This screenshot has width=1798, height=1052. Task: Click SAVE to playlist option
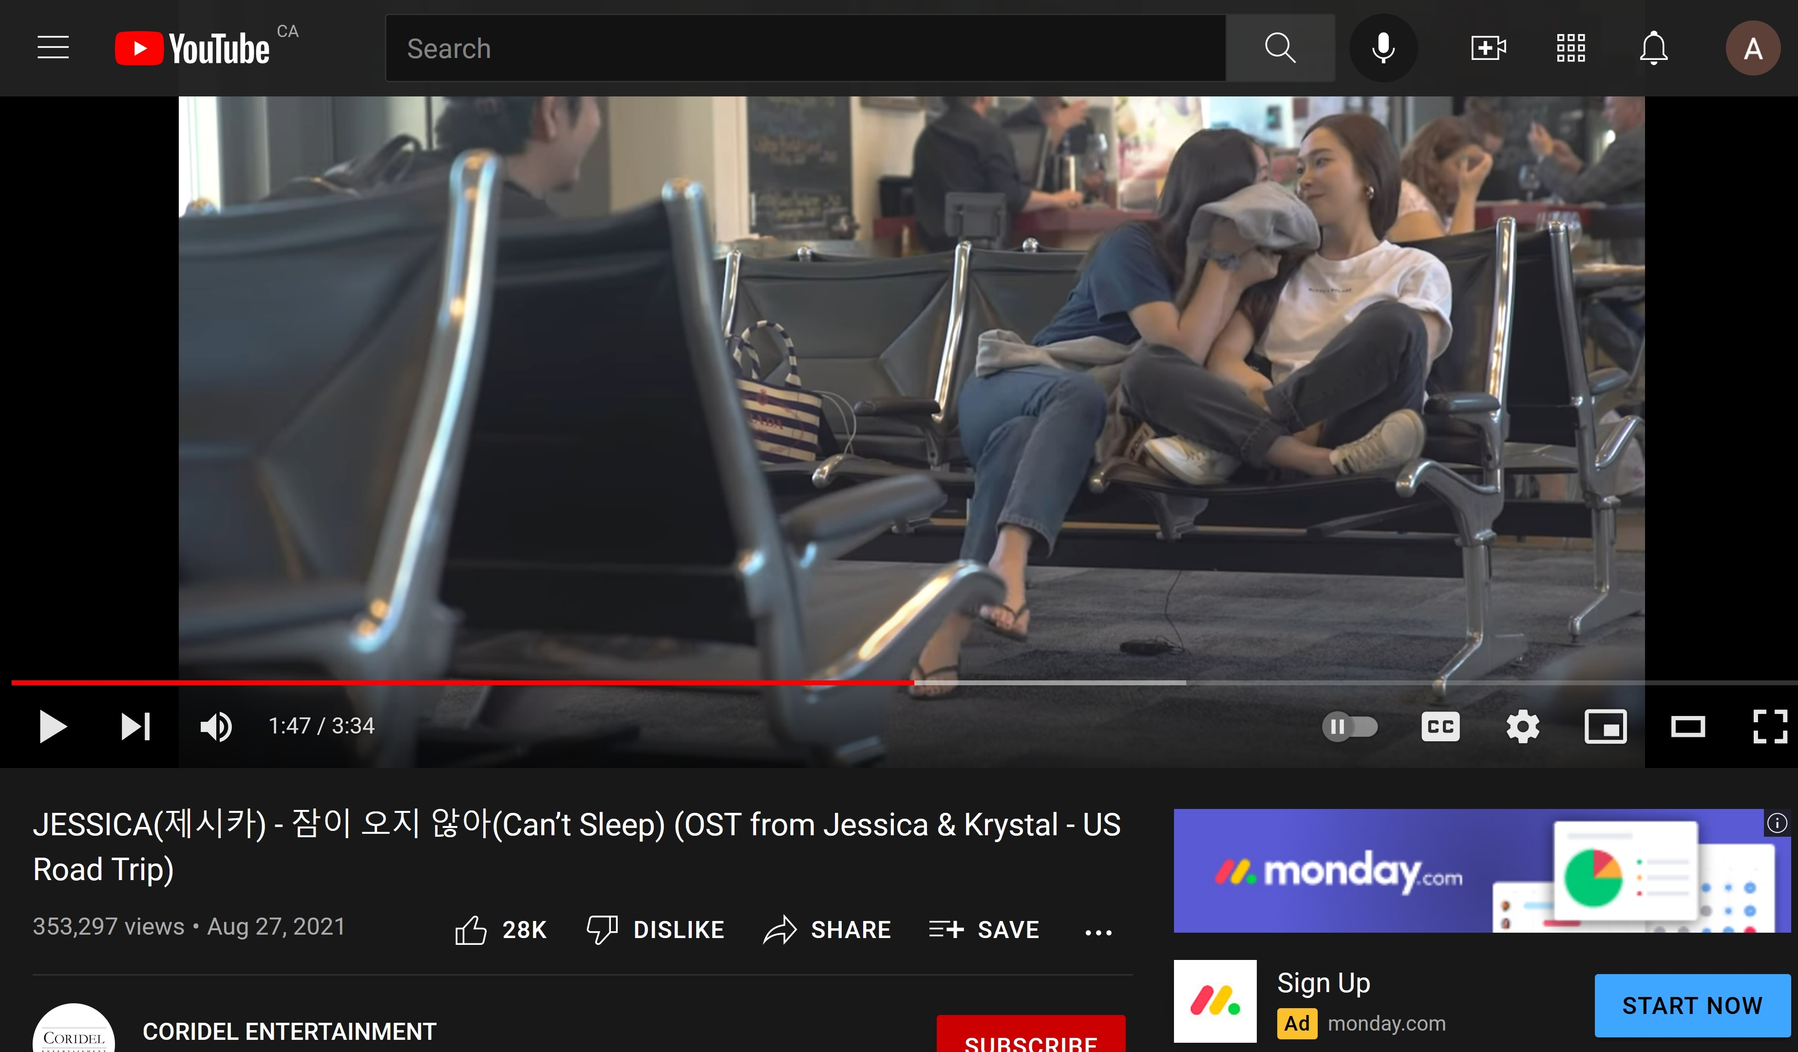(x=984, y=929)
